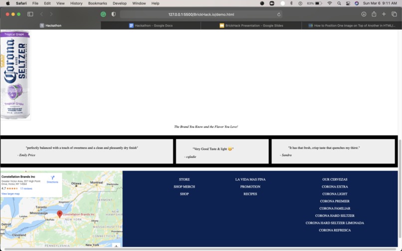Screen dimensions: 402x251
Task: Click CORONA HARD SELTZER LIMONADA link
Action: [x=335, y=223]
